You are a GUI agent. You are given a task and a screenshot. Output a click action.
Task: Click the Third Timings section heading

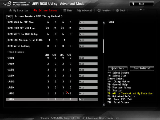point(16,52)
